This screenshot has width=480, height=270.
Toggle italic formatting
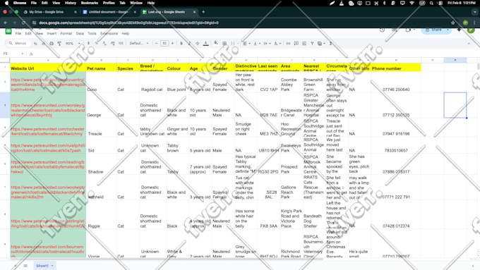tap(189, 44)
